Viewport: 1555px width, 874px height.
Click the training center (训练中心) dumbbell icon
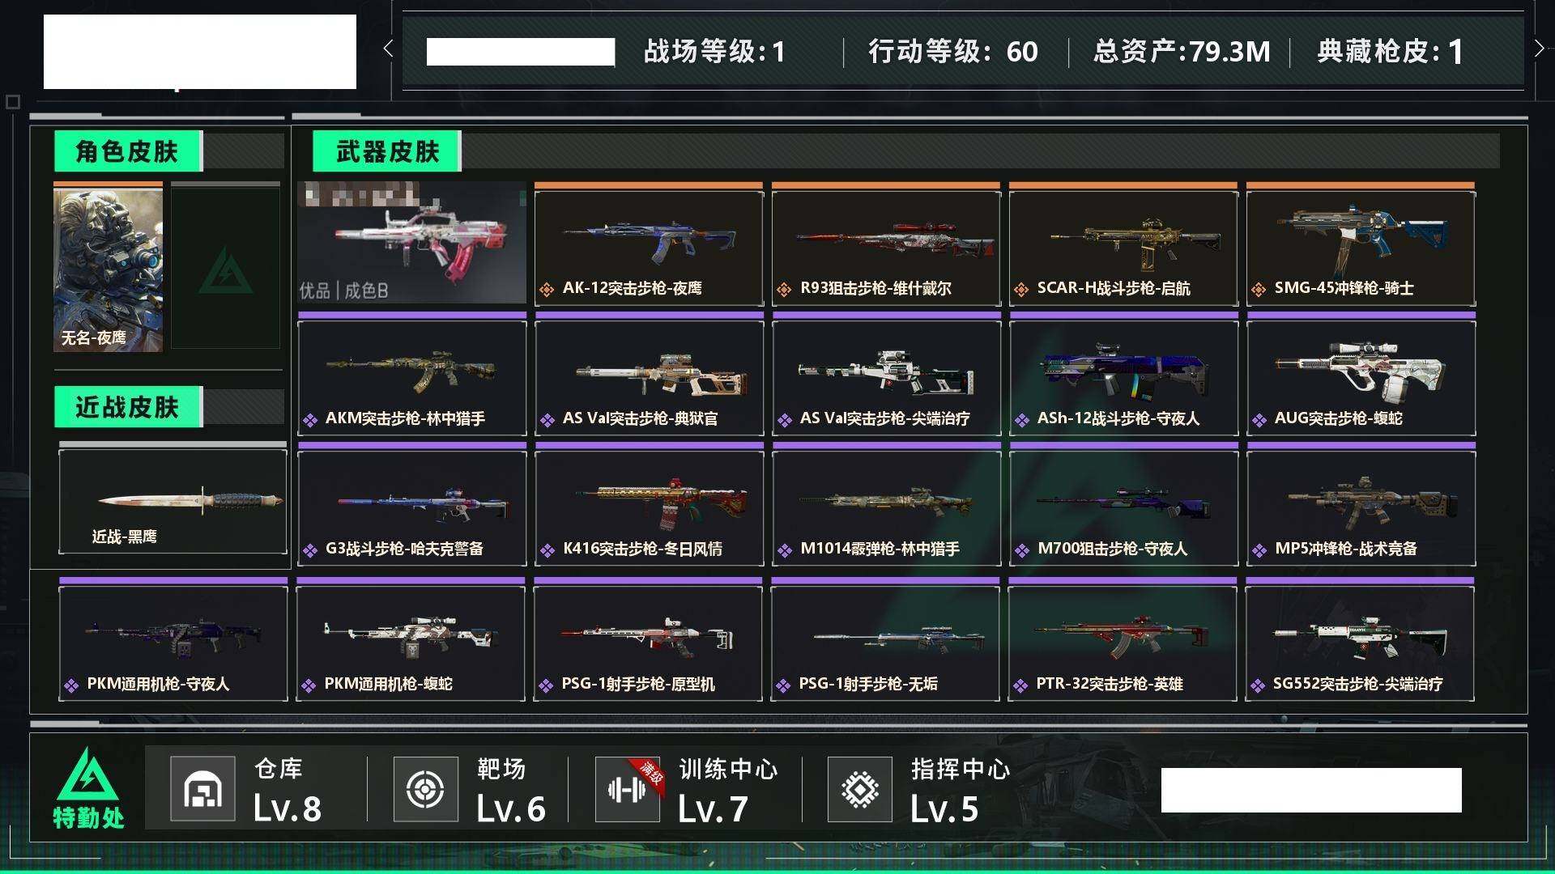pos(627,788)
